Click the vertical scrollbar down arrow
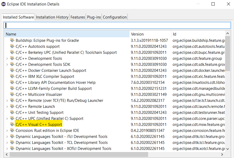 [x=227, y=149]
